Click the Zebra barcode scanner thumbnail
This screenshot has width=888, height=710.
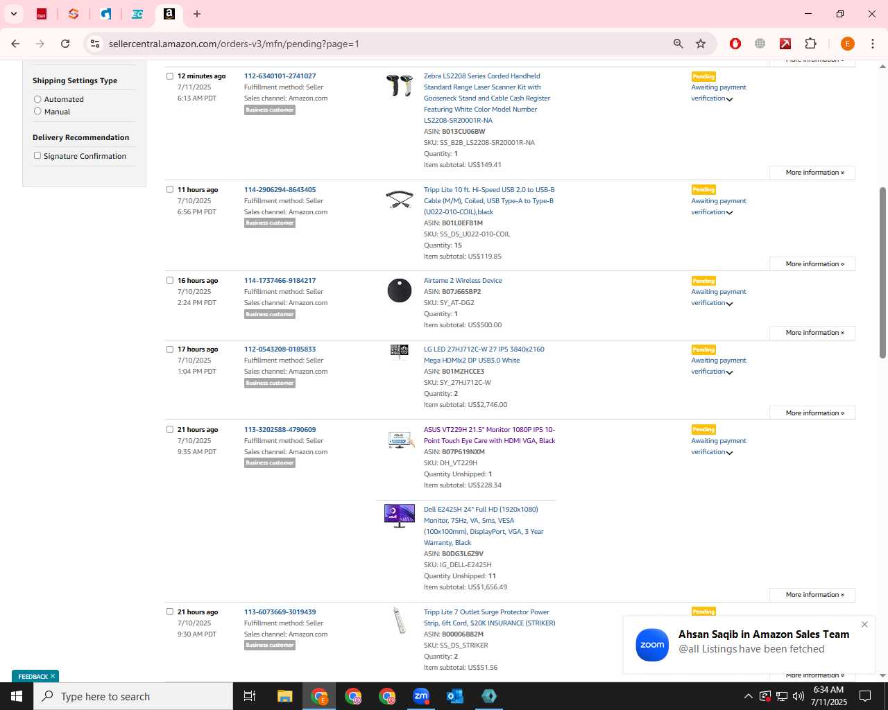(x=400, y=85)
